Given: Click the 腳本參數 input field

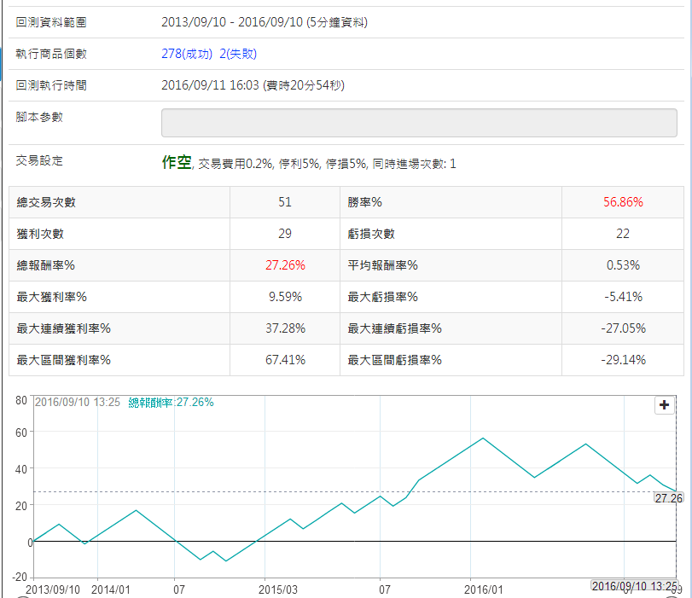Looking at the screenshot, I should point(419,123).
